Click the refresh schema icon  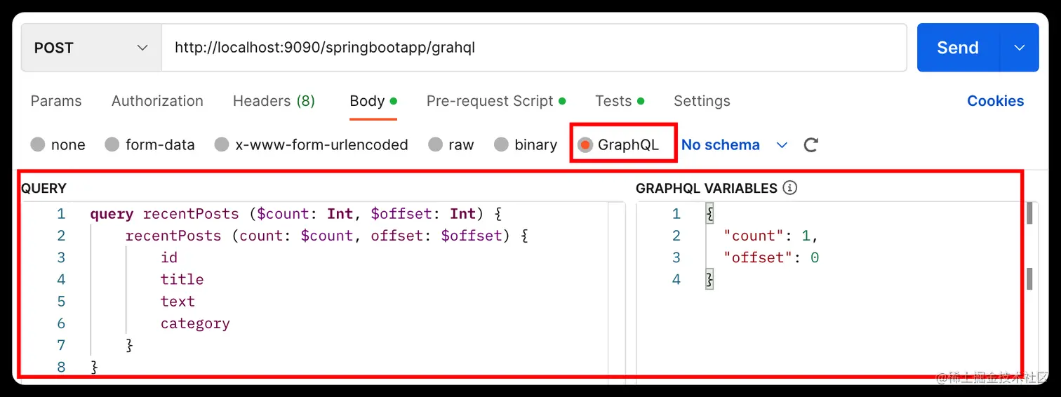point(811,145)
